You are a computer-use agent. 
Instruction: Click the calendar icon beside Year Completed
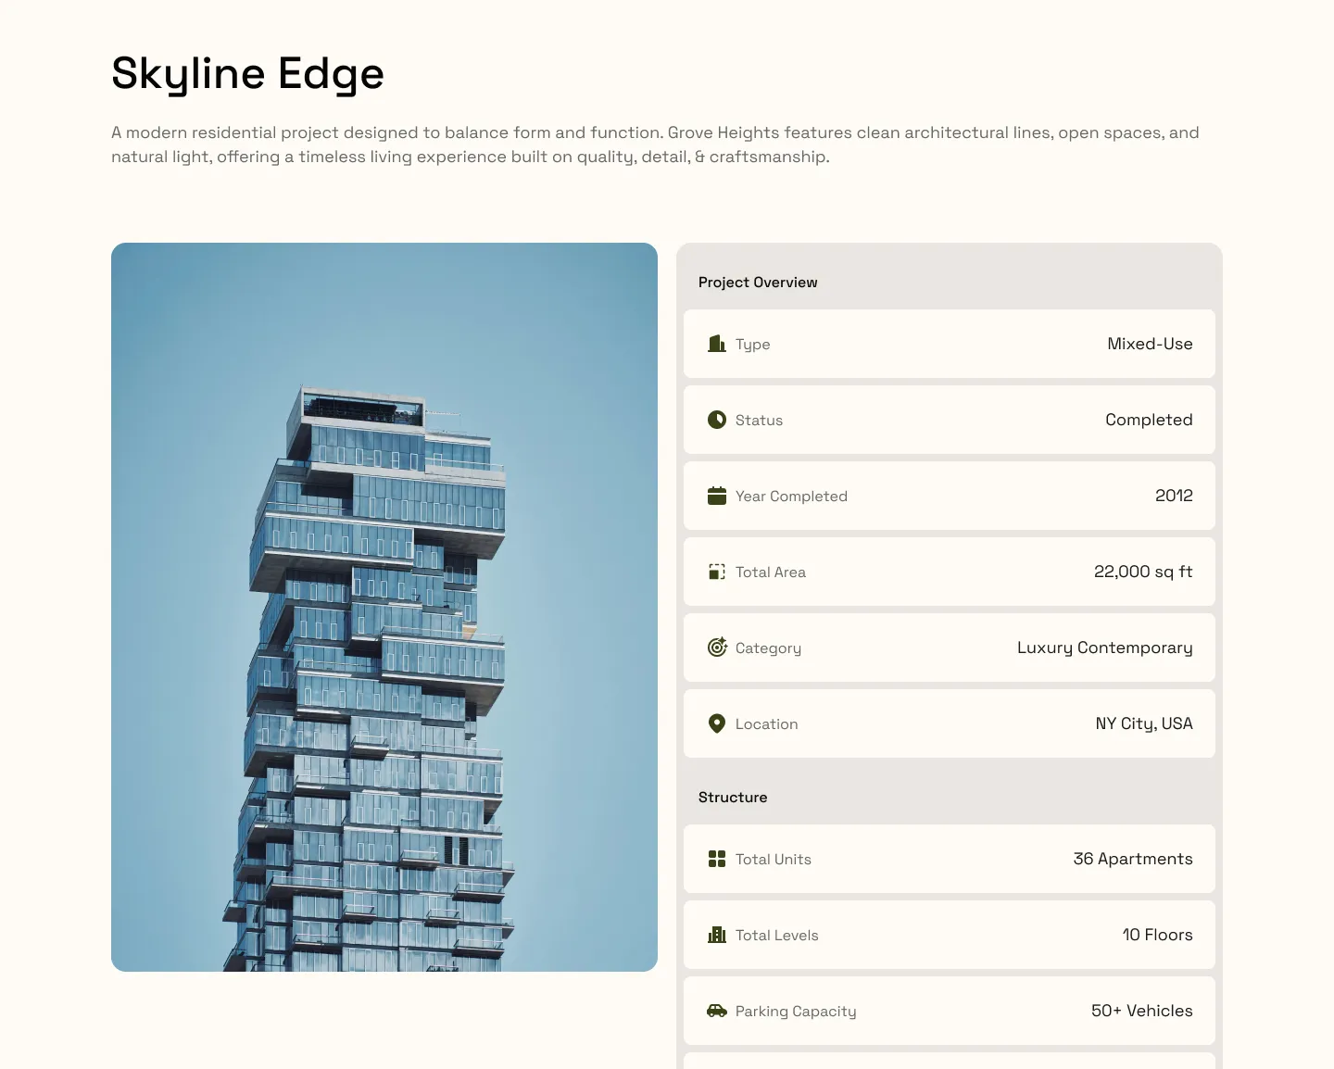point(717,496)
